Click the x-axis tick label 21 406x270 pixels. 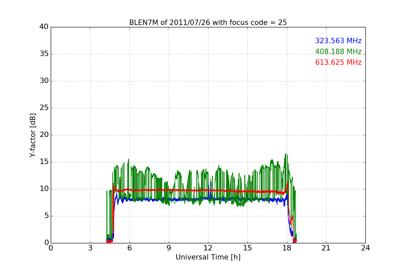(x=326, y=248)
